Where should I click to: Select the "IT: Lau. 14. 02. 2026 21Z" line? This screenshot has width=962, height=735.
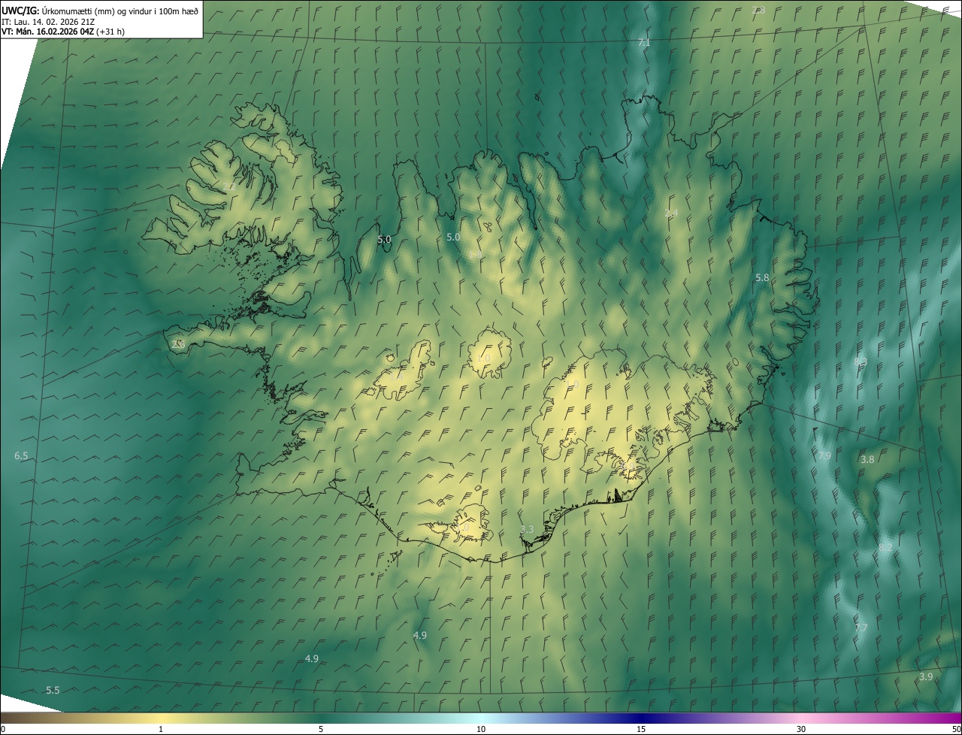click(x=47, y=22)
